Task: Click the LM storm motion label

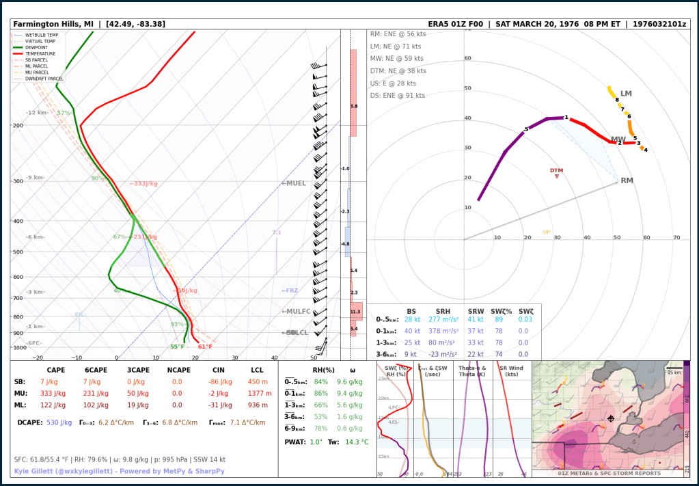Action: [x=626, y=94]
